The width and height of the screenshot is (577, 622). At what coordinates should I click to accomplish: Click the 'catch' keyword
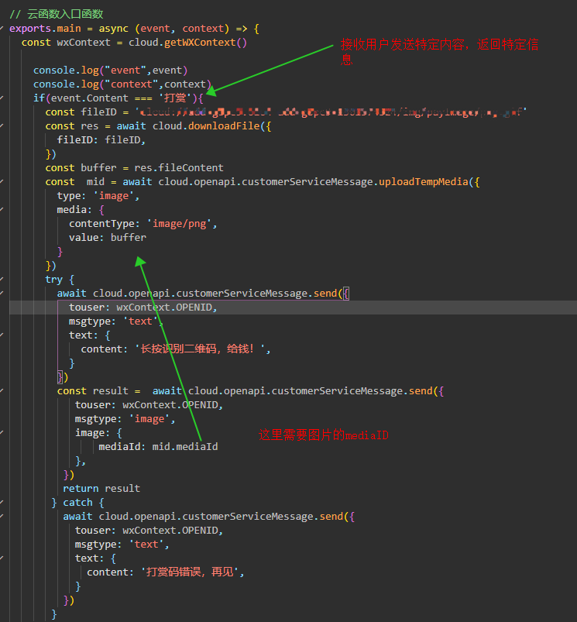pyautogui.click(x=77, y=503)
